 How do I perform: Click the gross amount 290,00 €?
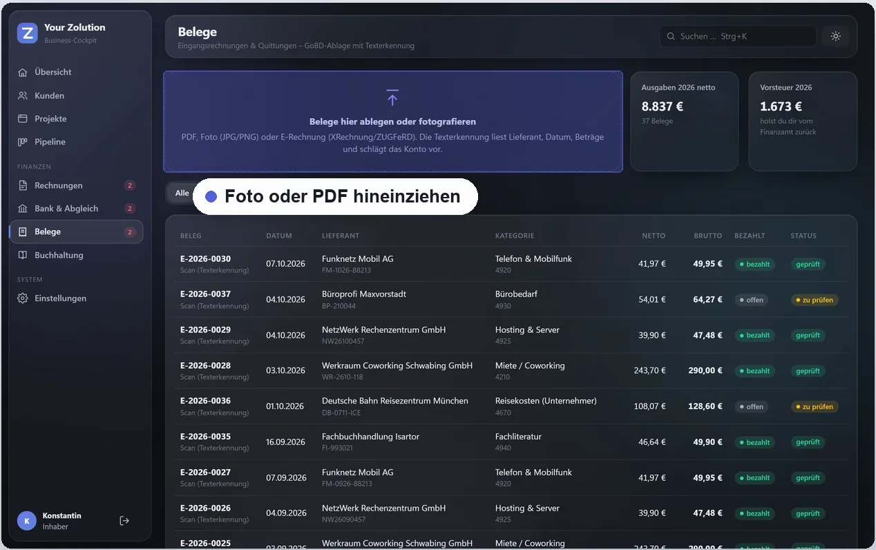point(705,371)
